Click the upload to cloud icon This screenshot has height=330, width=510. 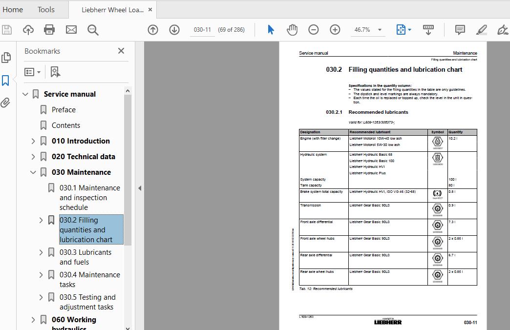[28, 30]
